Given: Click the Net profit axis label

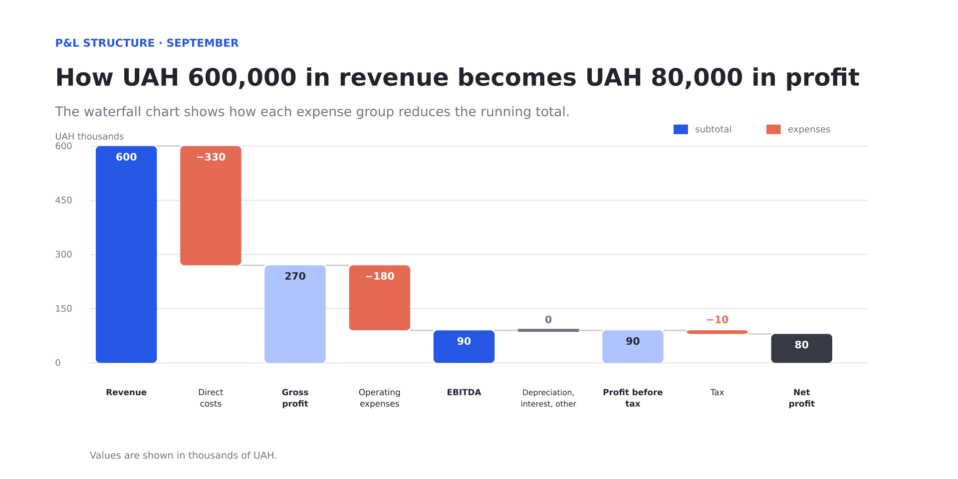Looking at the screenshot, I should [x=802, y=398].
